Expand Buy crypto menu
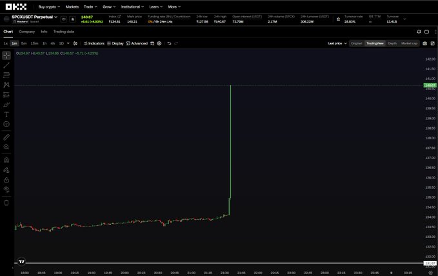 pos(49,6)
